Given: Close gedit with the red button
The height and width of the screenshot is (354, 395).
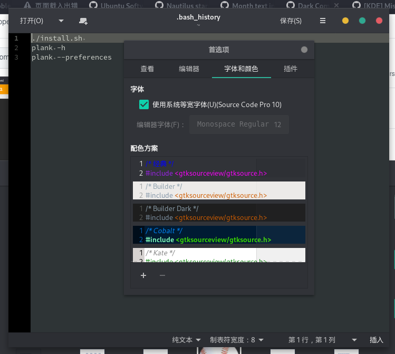Looking at the screenshot, I should pyautogui.click(x=379, y=21).
